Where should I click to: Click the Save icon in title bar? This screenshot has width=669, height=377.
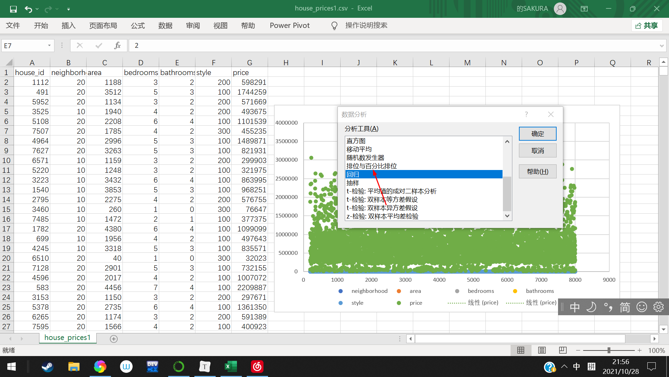point(13,9)
